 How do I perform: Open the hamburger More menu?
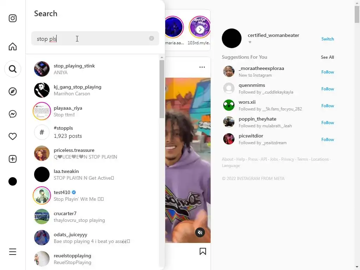point(13,252)
